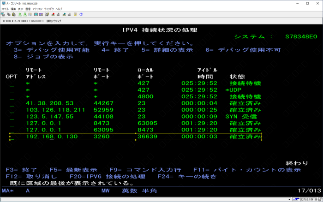Screen dimensions: 323x202
Task: Click the Copy toolbar icon
Action: coord(8,14)
